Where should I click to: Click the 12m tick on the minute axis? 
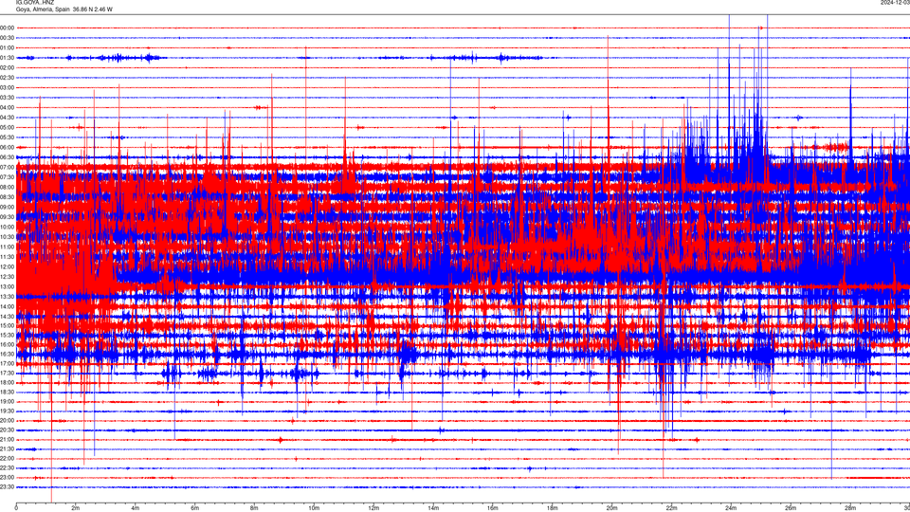(x=373, y=508)
